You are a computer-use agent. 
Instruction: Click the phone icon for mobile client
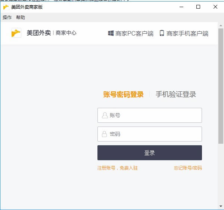point(162,33)
